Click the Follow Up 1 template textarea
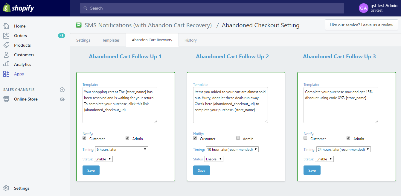 pos(120,105)
